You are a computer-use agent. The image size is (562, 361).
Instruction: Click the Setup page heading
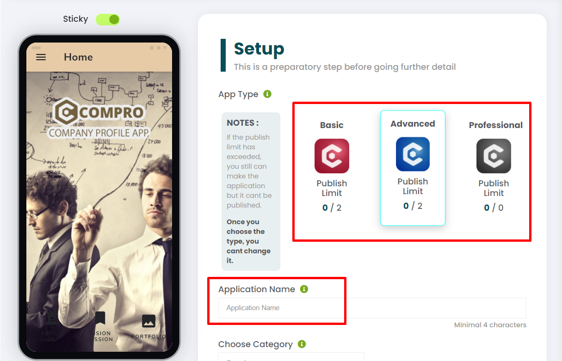[x=259, y=49]
